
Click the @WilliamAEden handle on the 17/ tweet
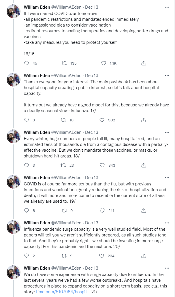point(66,76)
